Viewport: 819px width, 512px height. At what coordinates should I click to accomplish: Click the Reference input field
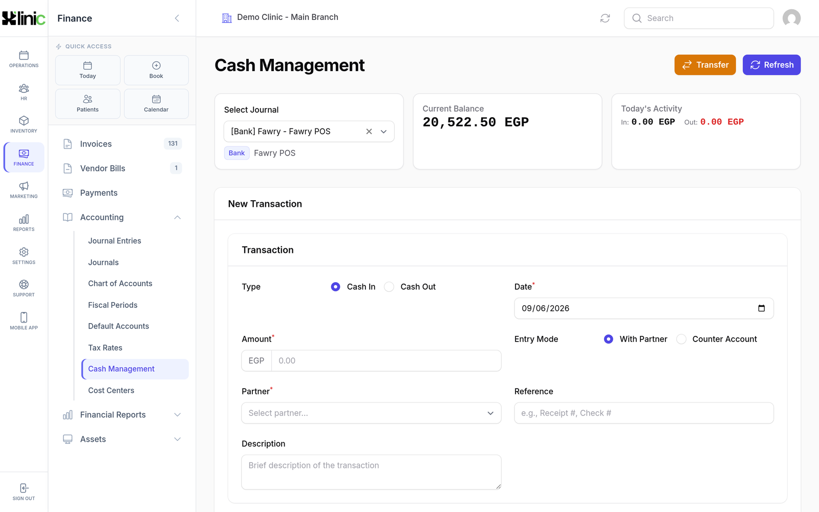tap(644, 413)
